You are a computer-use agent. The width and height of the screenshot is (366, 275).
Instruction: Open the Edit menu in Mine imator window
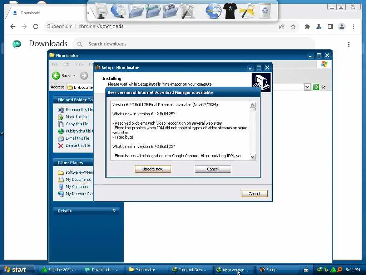coord(66,64)
